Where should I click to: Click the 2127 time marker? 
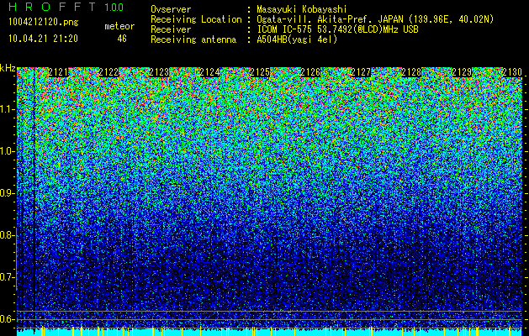point(361,71)
